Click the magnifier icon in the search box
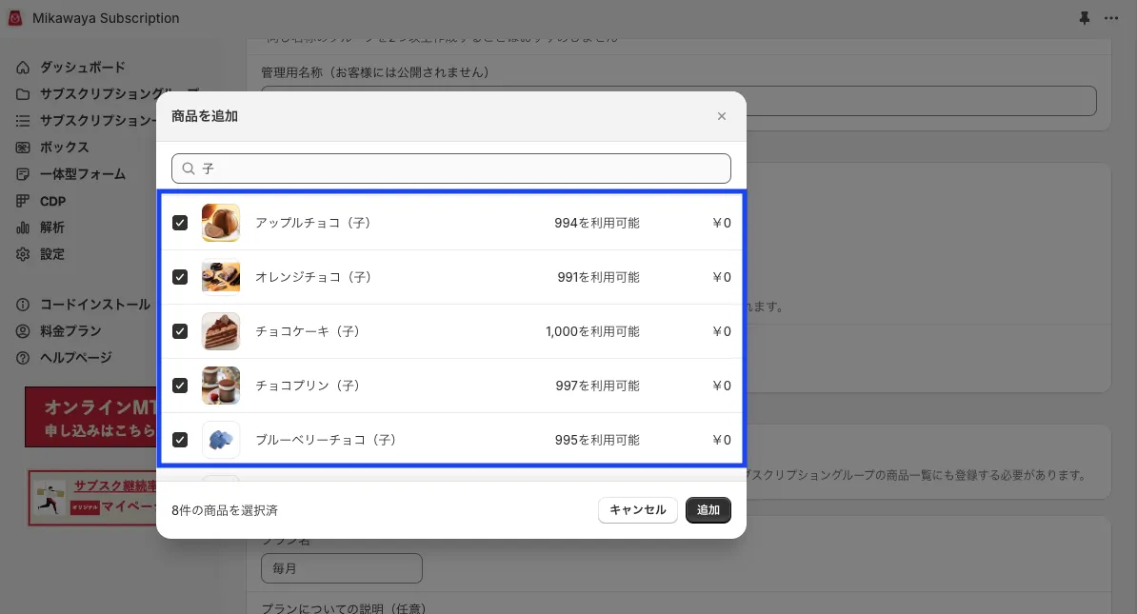This screenshot has height=614, width=1137. 189,168
